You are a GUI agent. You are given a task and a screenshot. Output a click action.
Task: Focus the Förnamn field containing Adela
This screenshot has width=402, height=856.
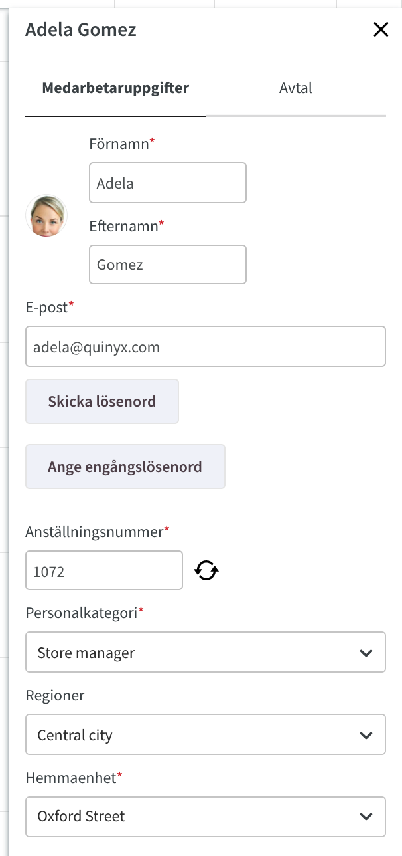tap(168, 183)
